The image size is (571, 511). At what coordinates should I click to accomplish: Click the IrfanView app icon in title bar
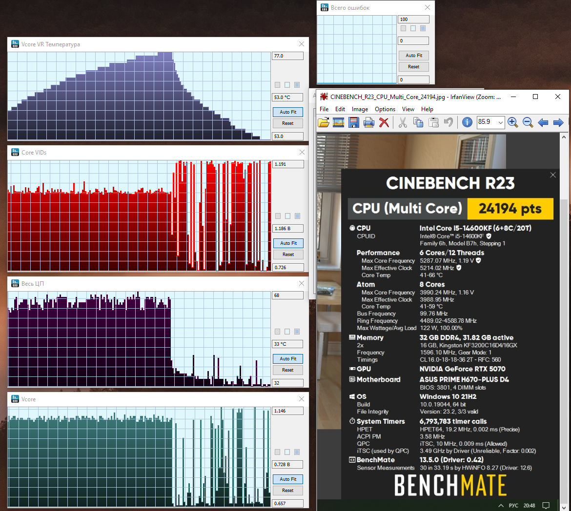tap(324, 97)
